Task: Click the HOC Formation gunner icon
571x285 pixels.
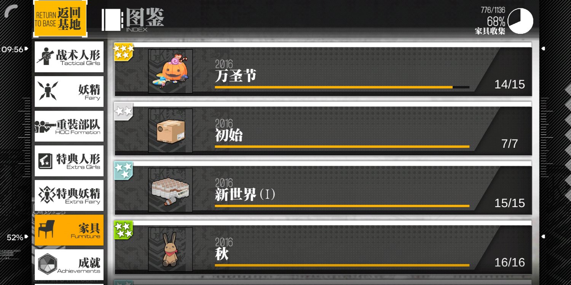Action: (45, 127)
